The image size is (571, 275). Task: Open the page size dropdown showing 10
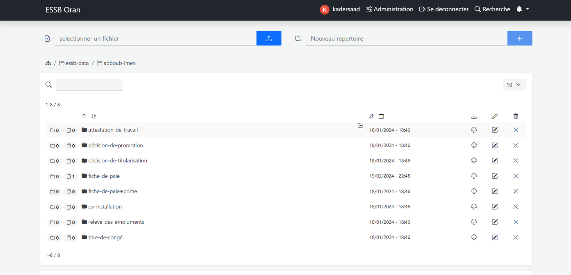pyautogui.click(x=514, y=85)
